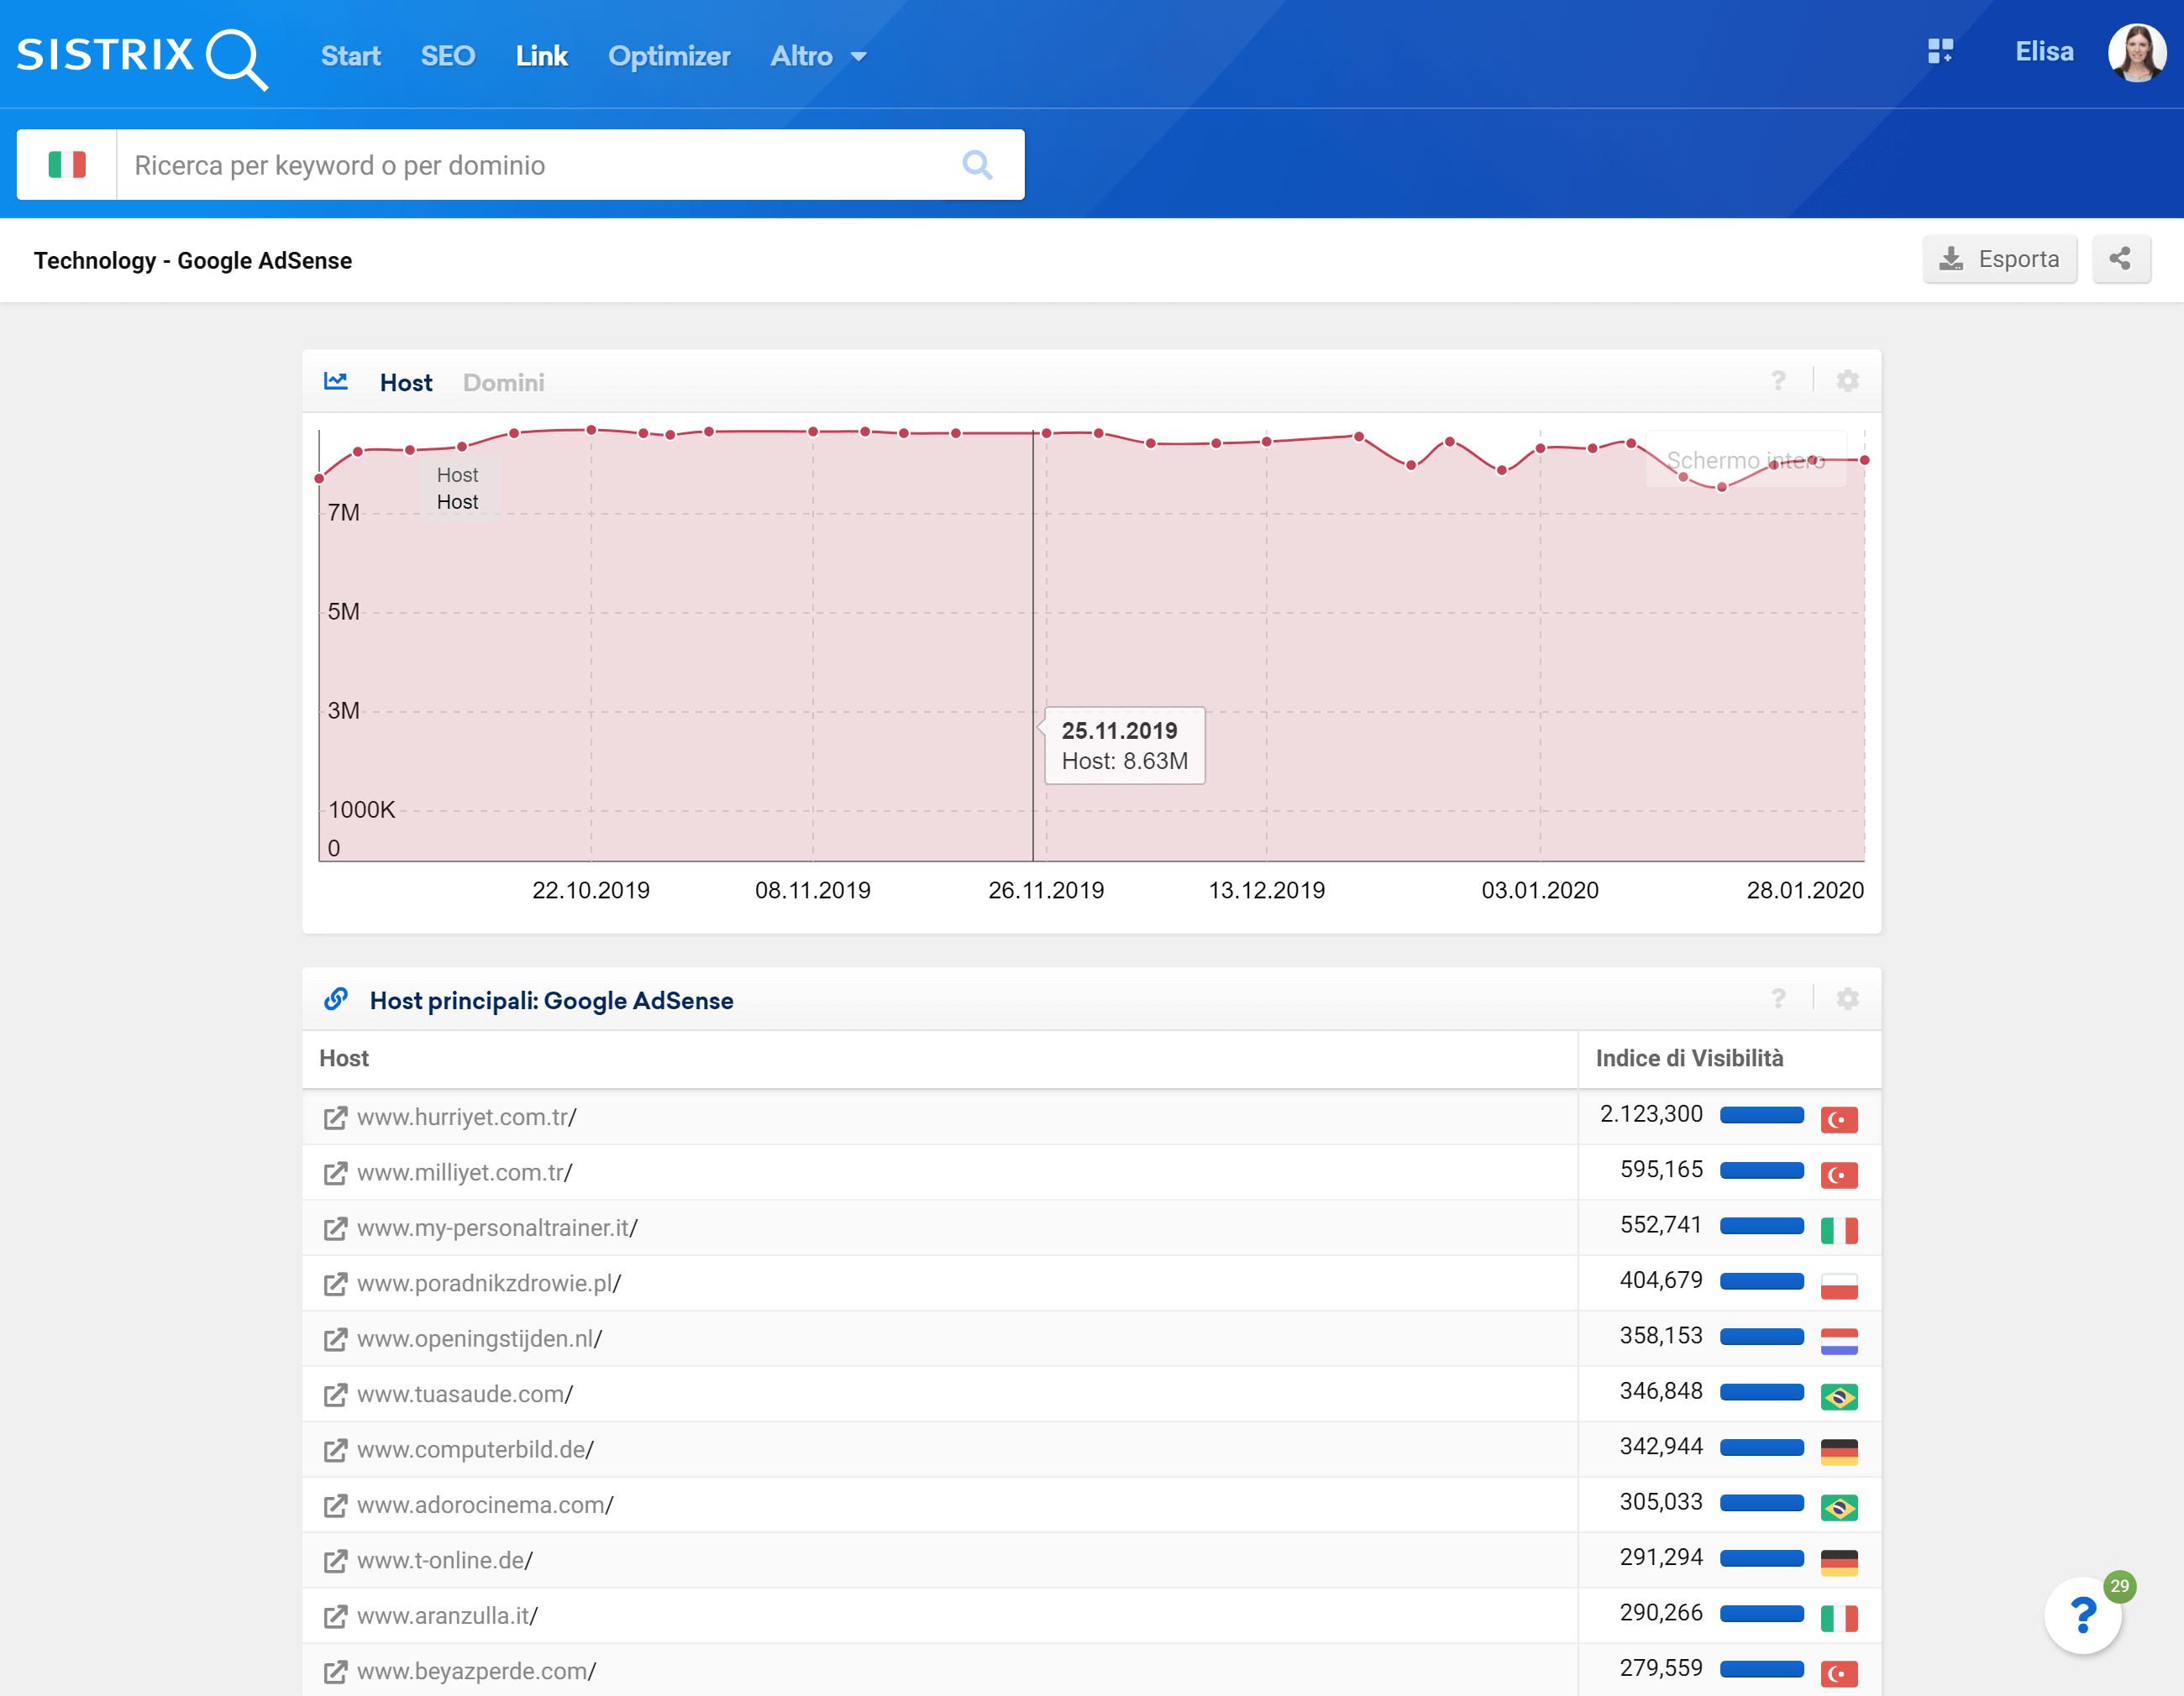
Task: Open the Optimizer menu item
Action: coord(669,56)
